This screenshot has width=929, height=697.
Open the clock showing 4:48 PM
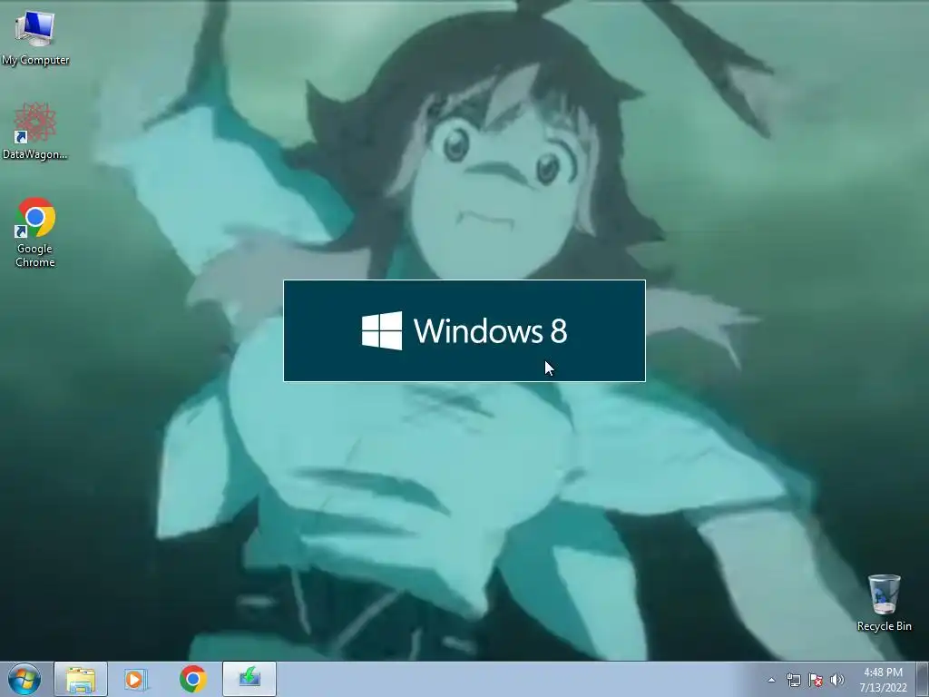884,672
